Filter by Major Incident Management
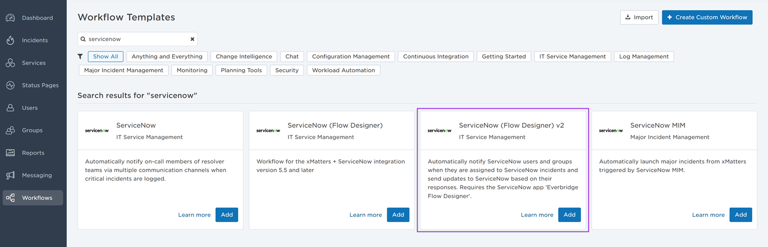Viewport: 768px width, 247px height. (x=123, y=71)
